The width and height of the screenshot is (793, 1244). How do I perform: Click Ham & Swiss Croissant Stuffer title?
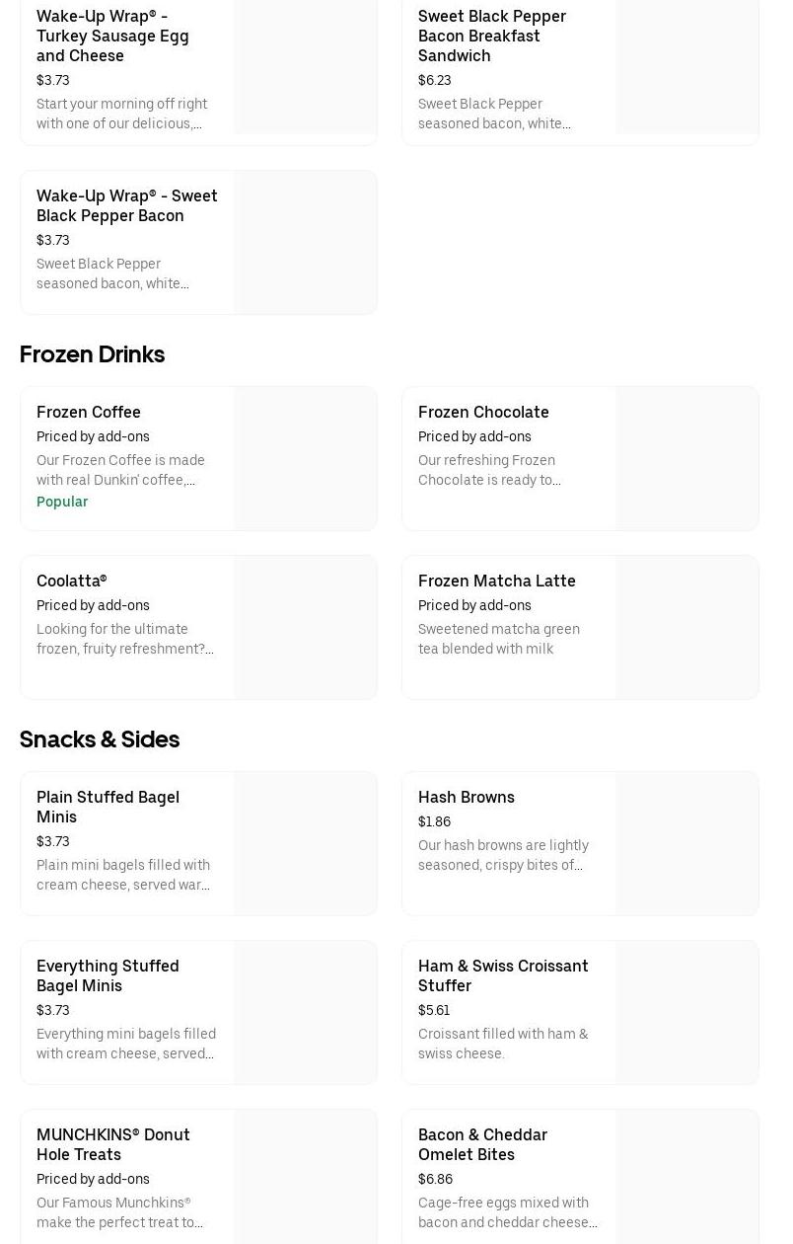(x=503, y=975)
